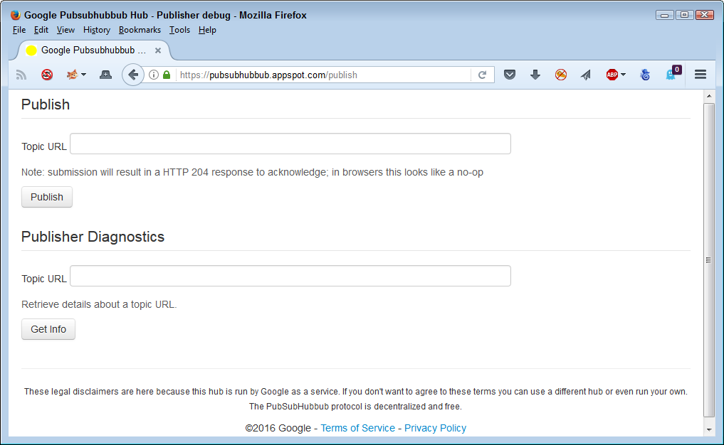This screenshot has width=724, height=445.
Task: Click the vertical scrollbar thumb
Action: pos(709,260)
